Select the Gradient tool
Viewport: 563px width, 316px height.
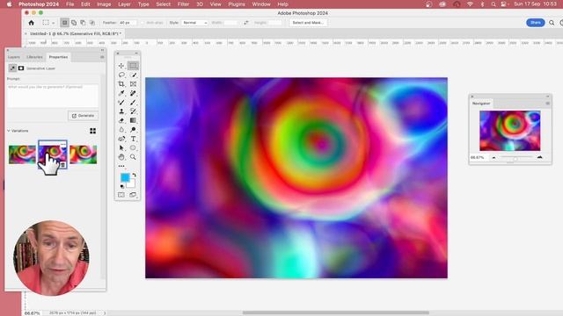(133, 121)
